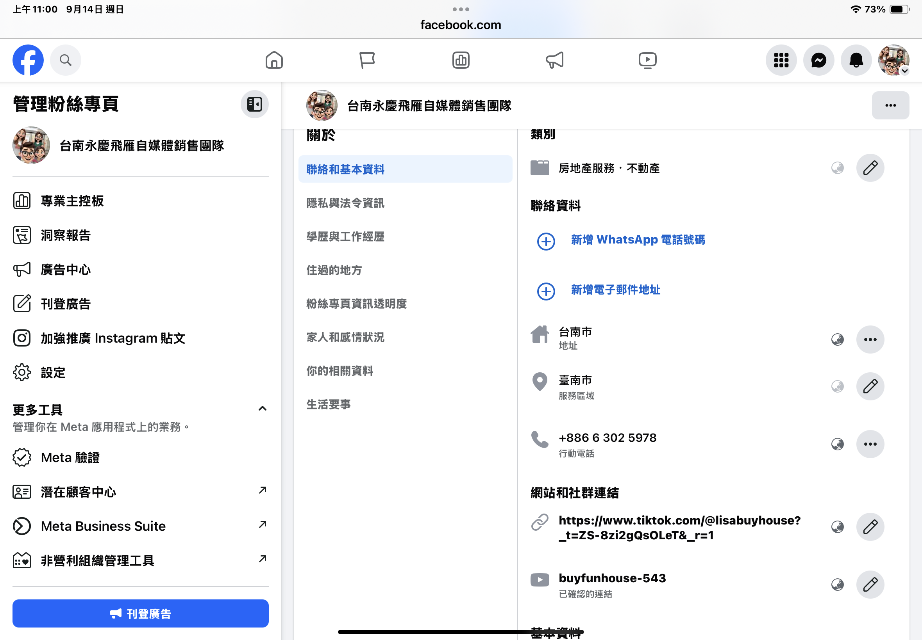Viewport: 922px width, 640px height.
Task: Tap the facebook.com address bar
Action: point(460,25)
